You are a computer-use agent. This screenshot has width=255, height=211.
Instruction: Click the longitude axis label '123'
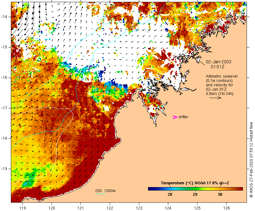coord(139,208)
